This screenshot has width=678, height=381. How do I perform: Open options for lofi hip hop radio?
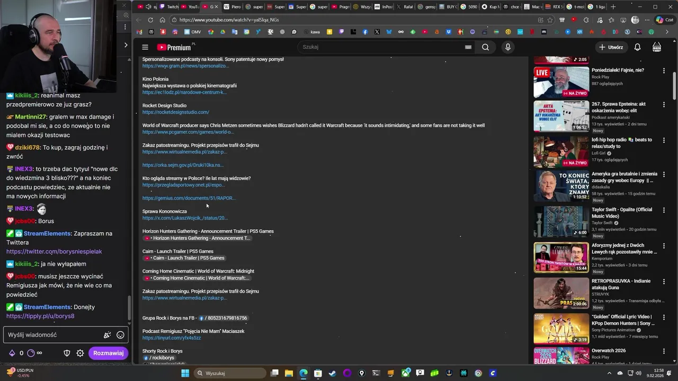tap(664, 140)
